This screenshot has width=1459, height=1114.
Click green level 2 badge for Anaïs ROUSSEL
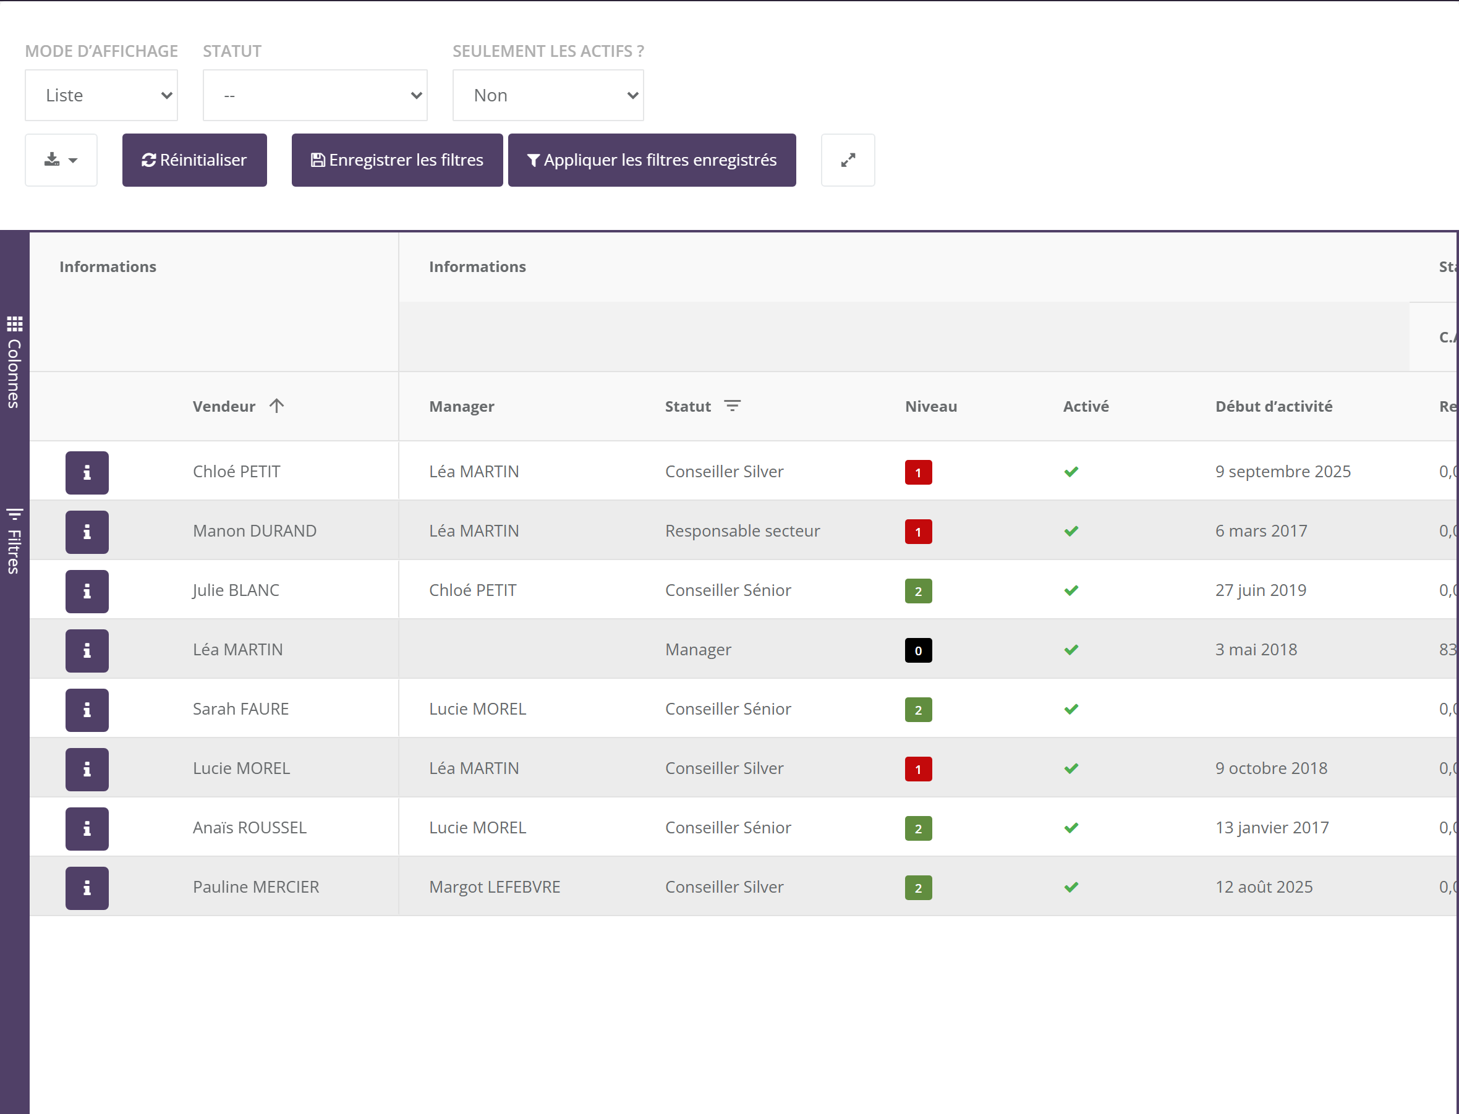[x=919, y=829]
